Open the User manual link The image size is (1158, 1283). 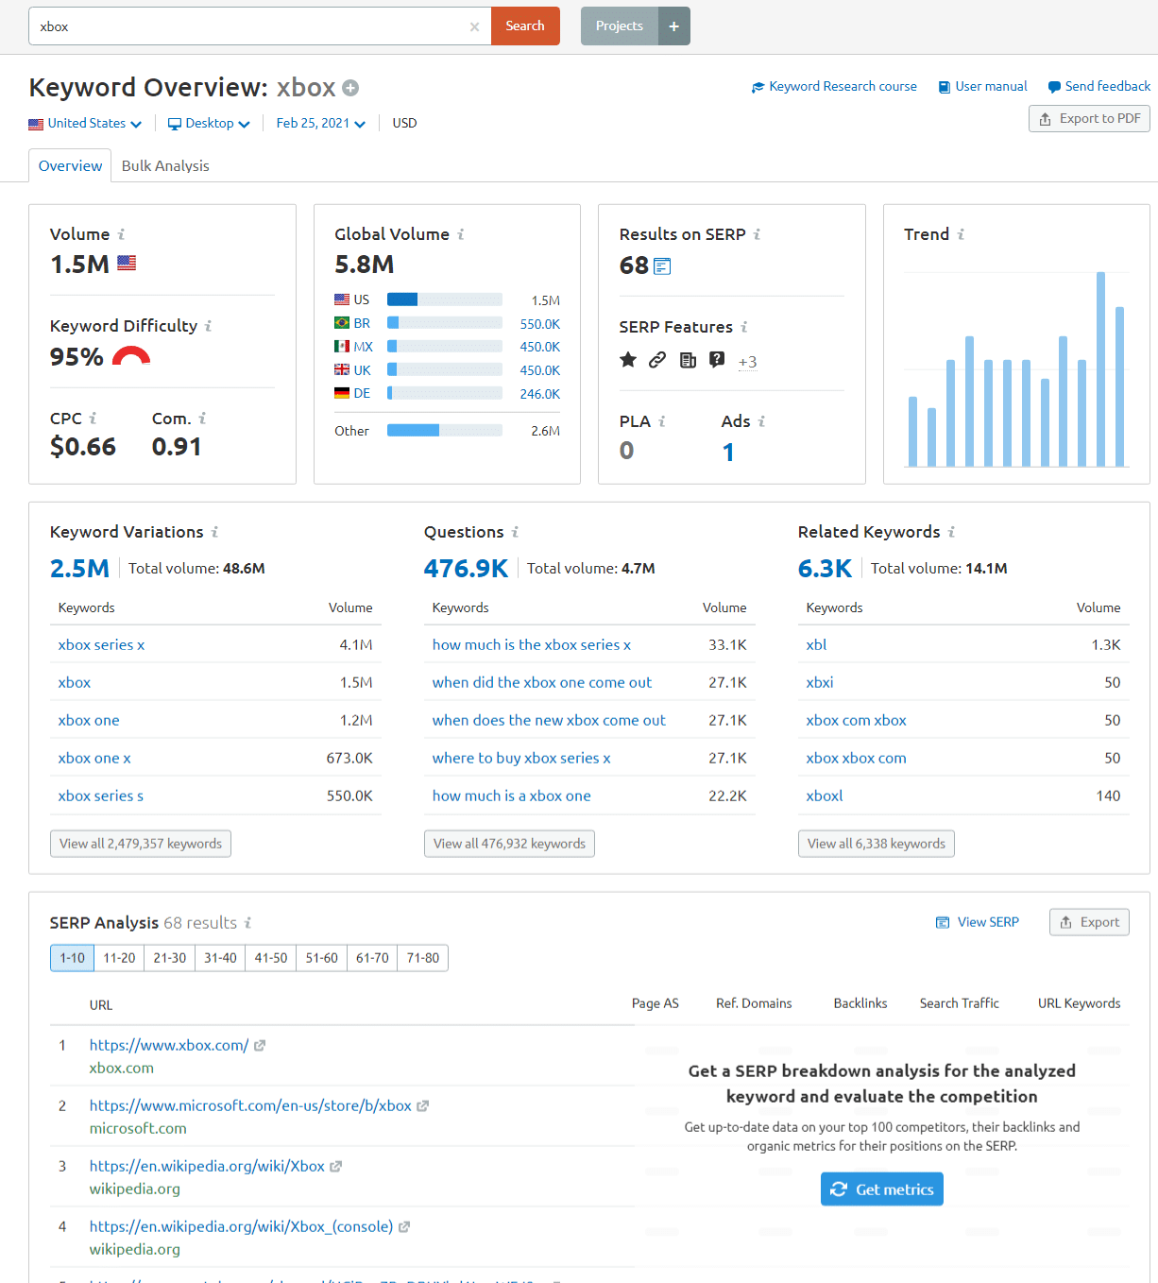pos(982,86)
